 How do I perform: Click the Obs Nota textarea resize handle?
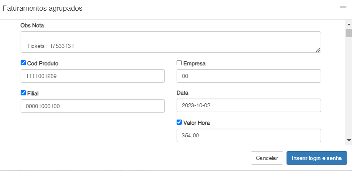click(x=318, y=49)
